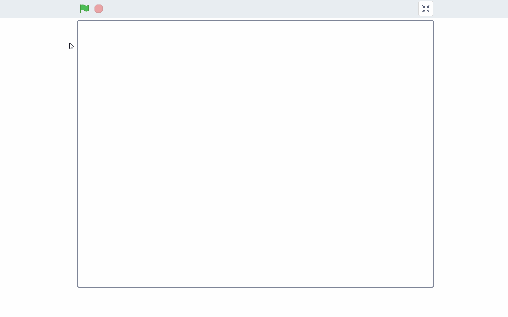Collapse the stage to the normal editor view
The height and width of the screenshot is (317, 508).
point(426,9)
